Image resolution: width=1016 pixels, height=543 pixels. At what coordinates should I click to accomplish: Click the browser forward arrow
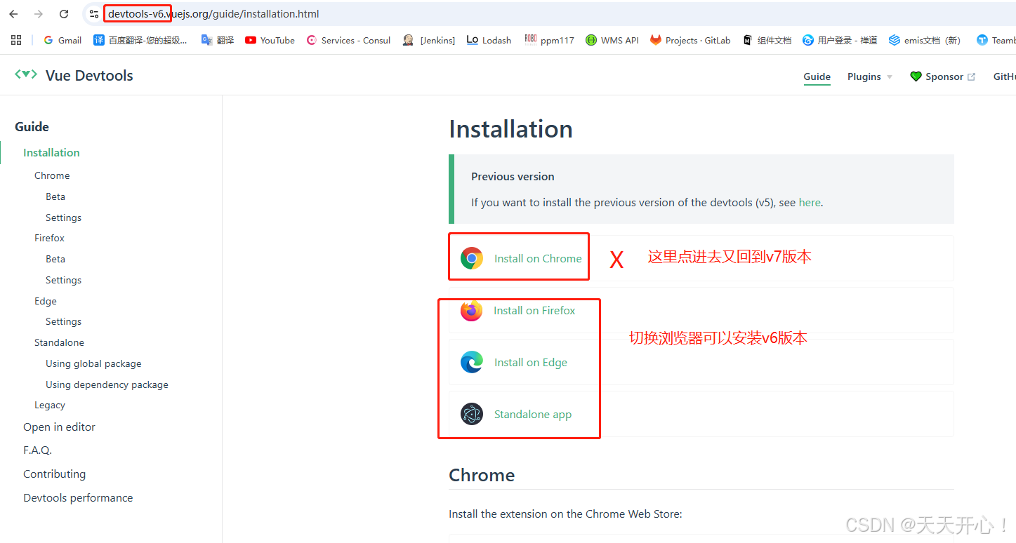(39, 14)
